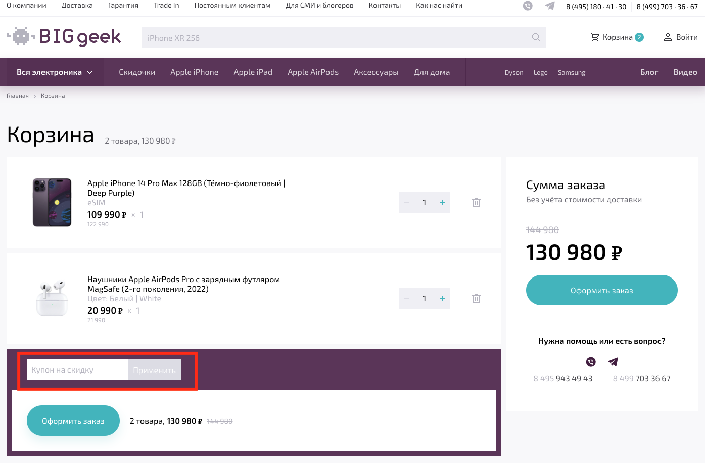This screenshot has width=705, height=463.
Task: Call 8 (499) 703-36-67 top number
Action: point(667,7)
